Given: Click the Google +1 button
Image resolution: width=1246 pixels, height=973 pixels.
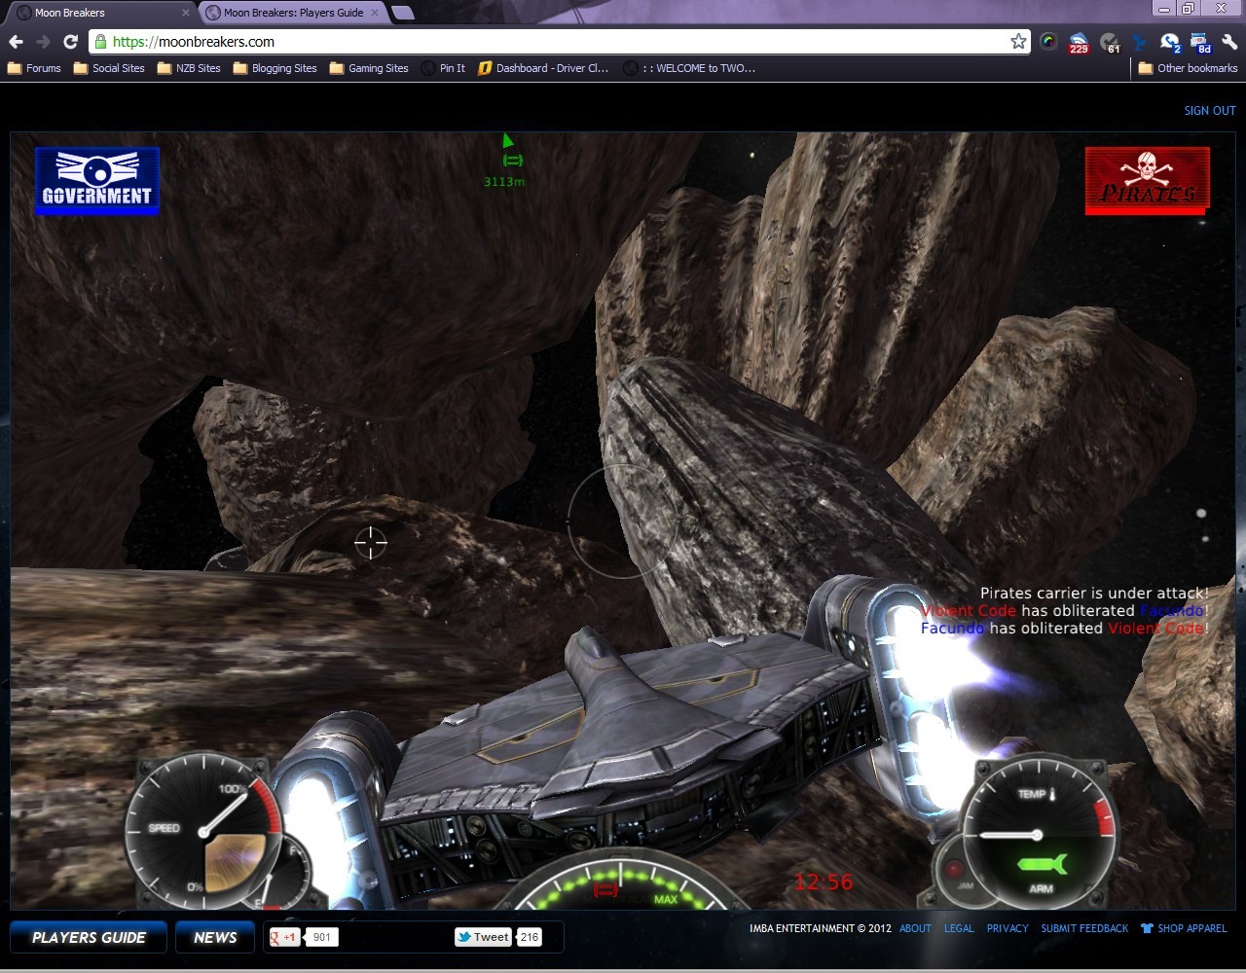Looking at the screenshot, I should click(284, 937).
